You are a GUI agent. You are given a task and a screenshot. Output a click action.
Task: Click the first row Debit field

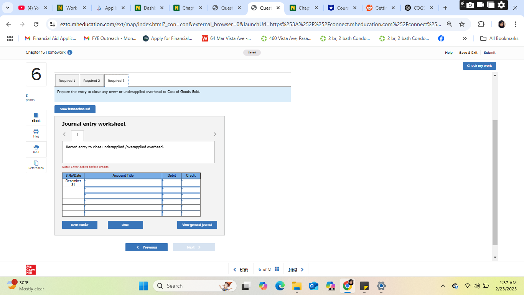[172, 183]
